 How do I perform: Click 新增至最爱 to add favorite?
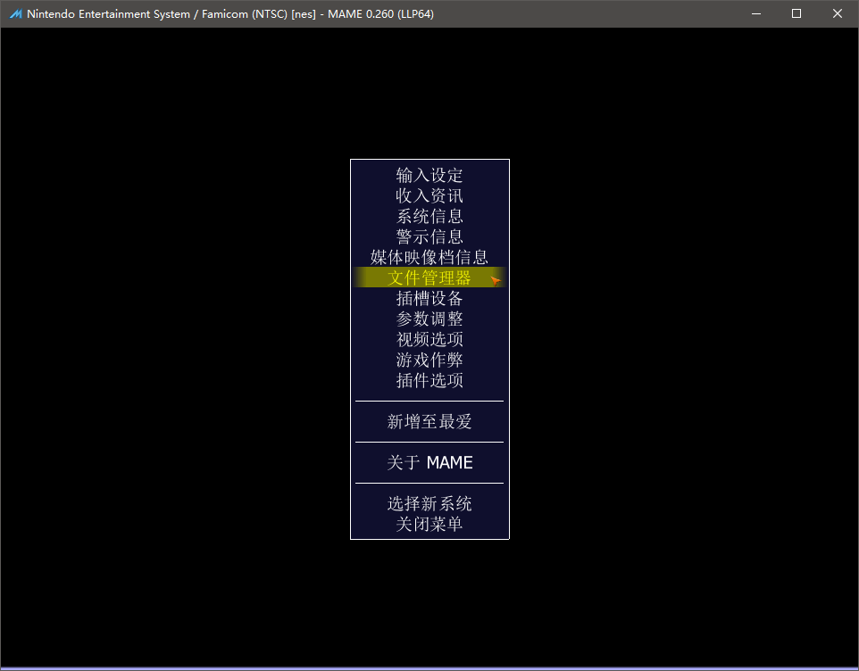click(429, 421)
